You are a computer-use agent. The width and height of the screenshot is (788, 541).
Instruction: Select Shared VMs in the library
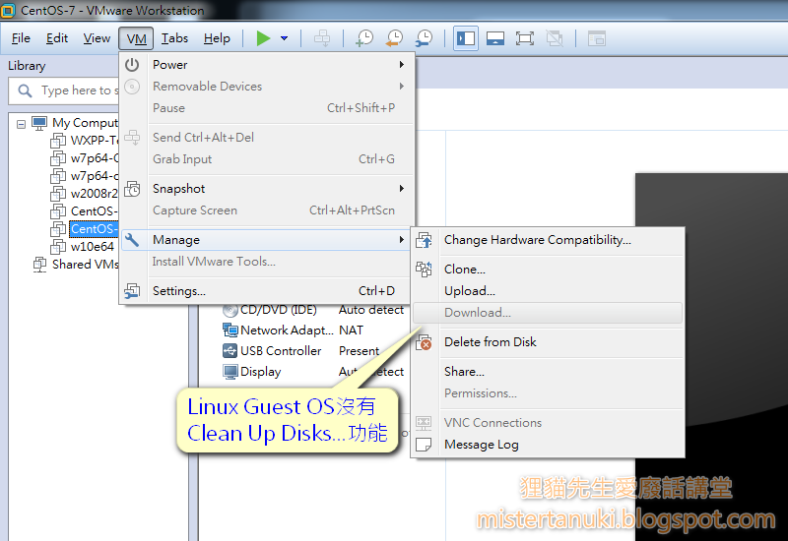coord(85,265)
